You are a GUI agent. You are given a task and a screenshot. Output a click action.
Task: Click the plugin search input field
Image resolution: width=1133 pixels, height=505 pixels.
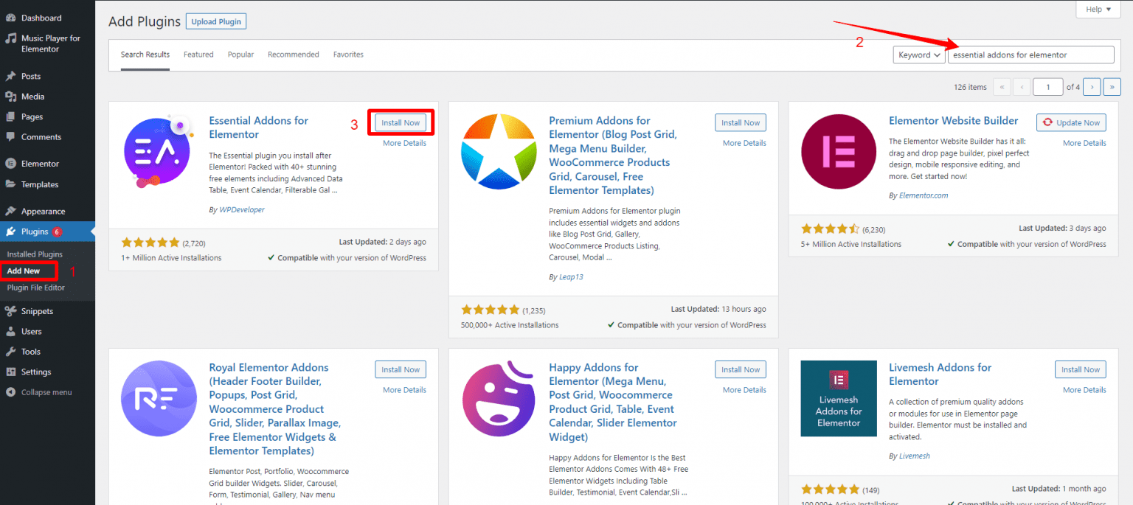[x=1030, y=55]
